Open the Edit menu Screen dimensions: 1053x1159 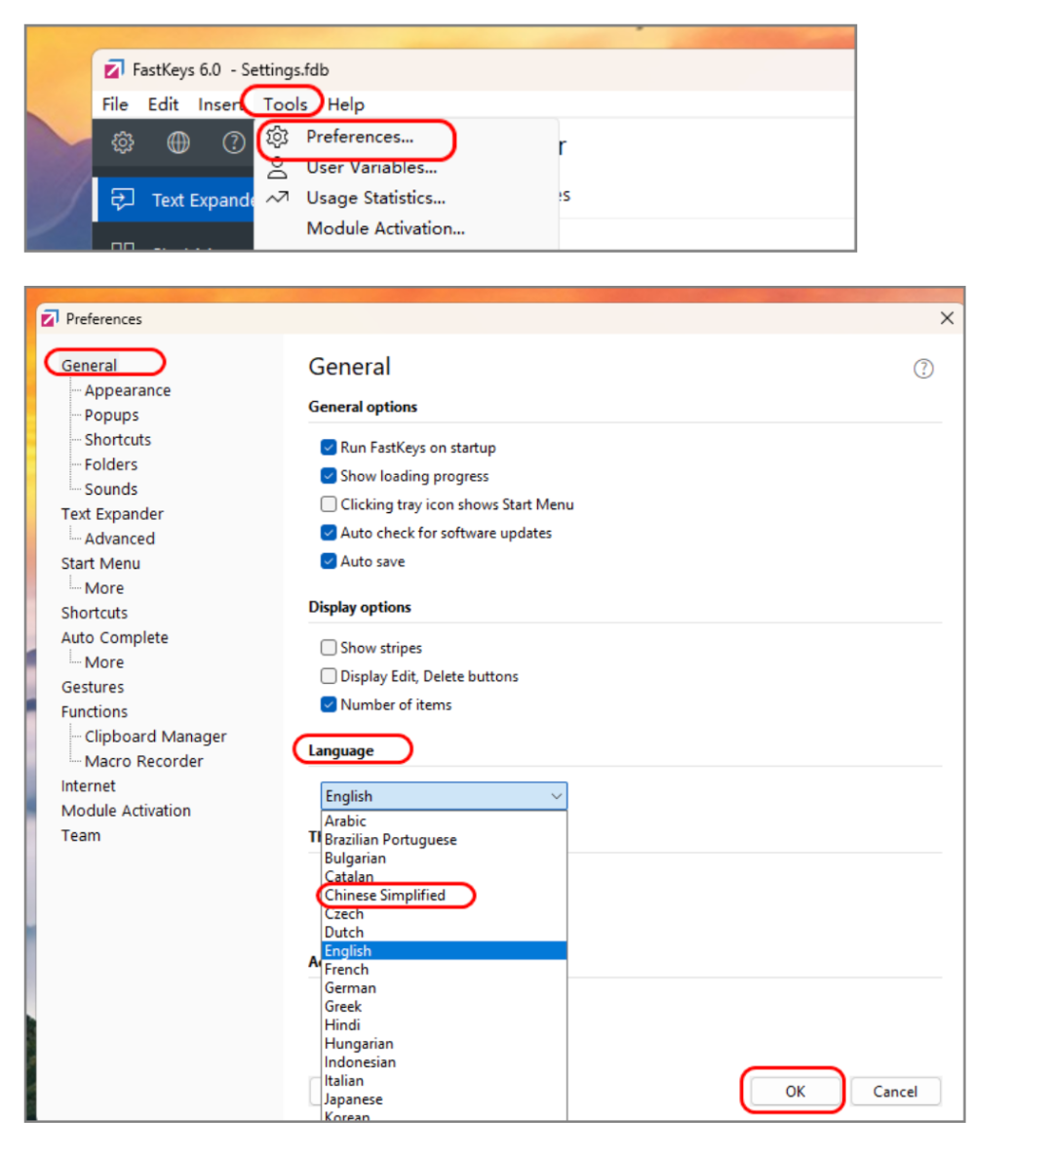click(x=163, y=104)
